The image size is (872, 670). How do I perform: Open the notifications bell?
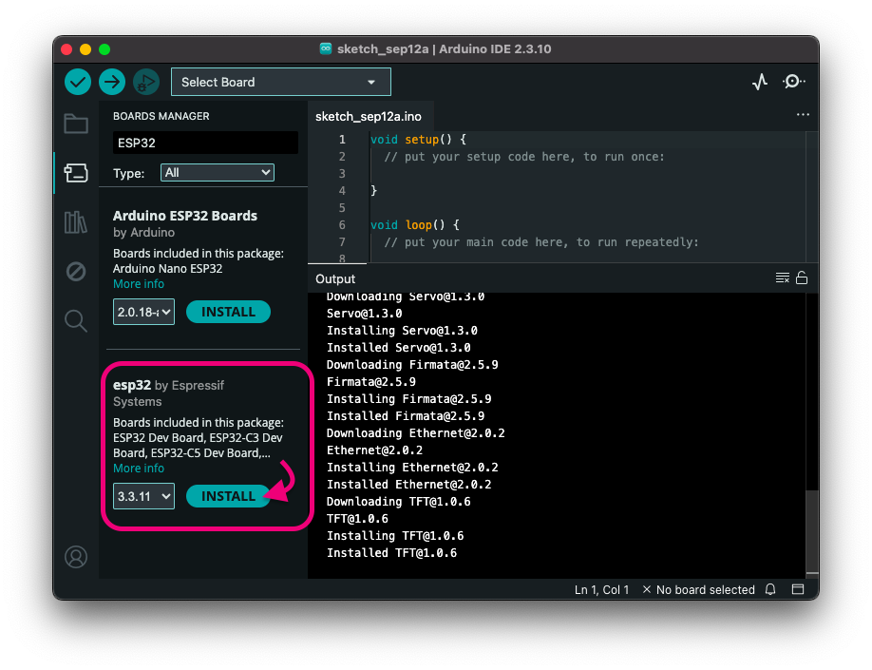[770, 589]
